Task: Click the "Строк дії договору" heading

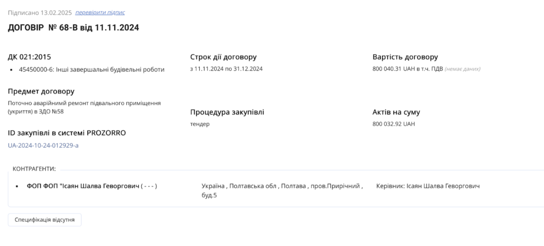Action: [223, 57]
